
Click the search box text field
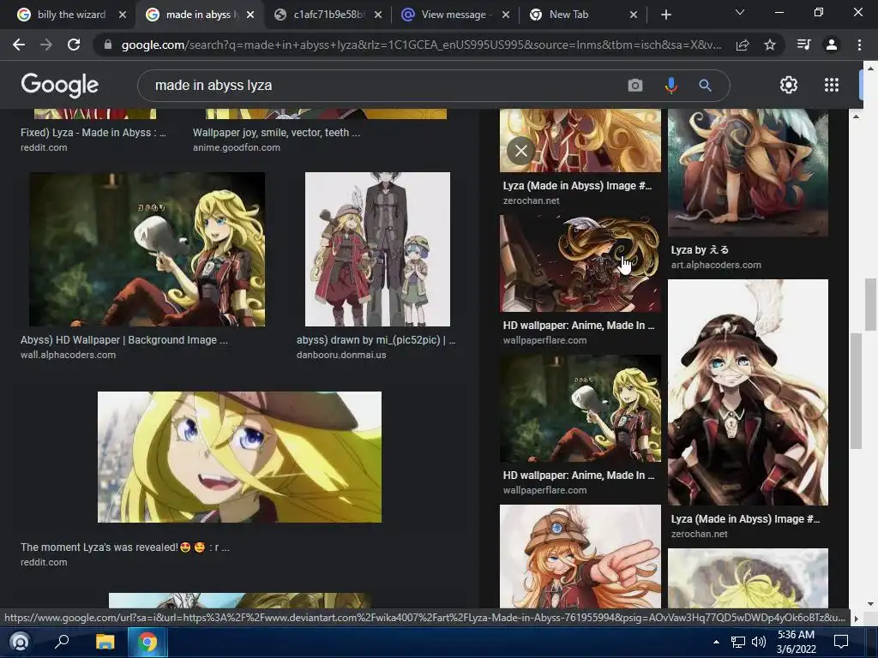pos(387,85)
